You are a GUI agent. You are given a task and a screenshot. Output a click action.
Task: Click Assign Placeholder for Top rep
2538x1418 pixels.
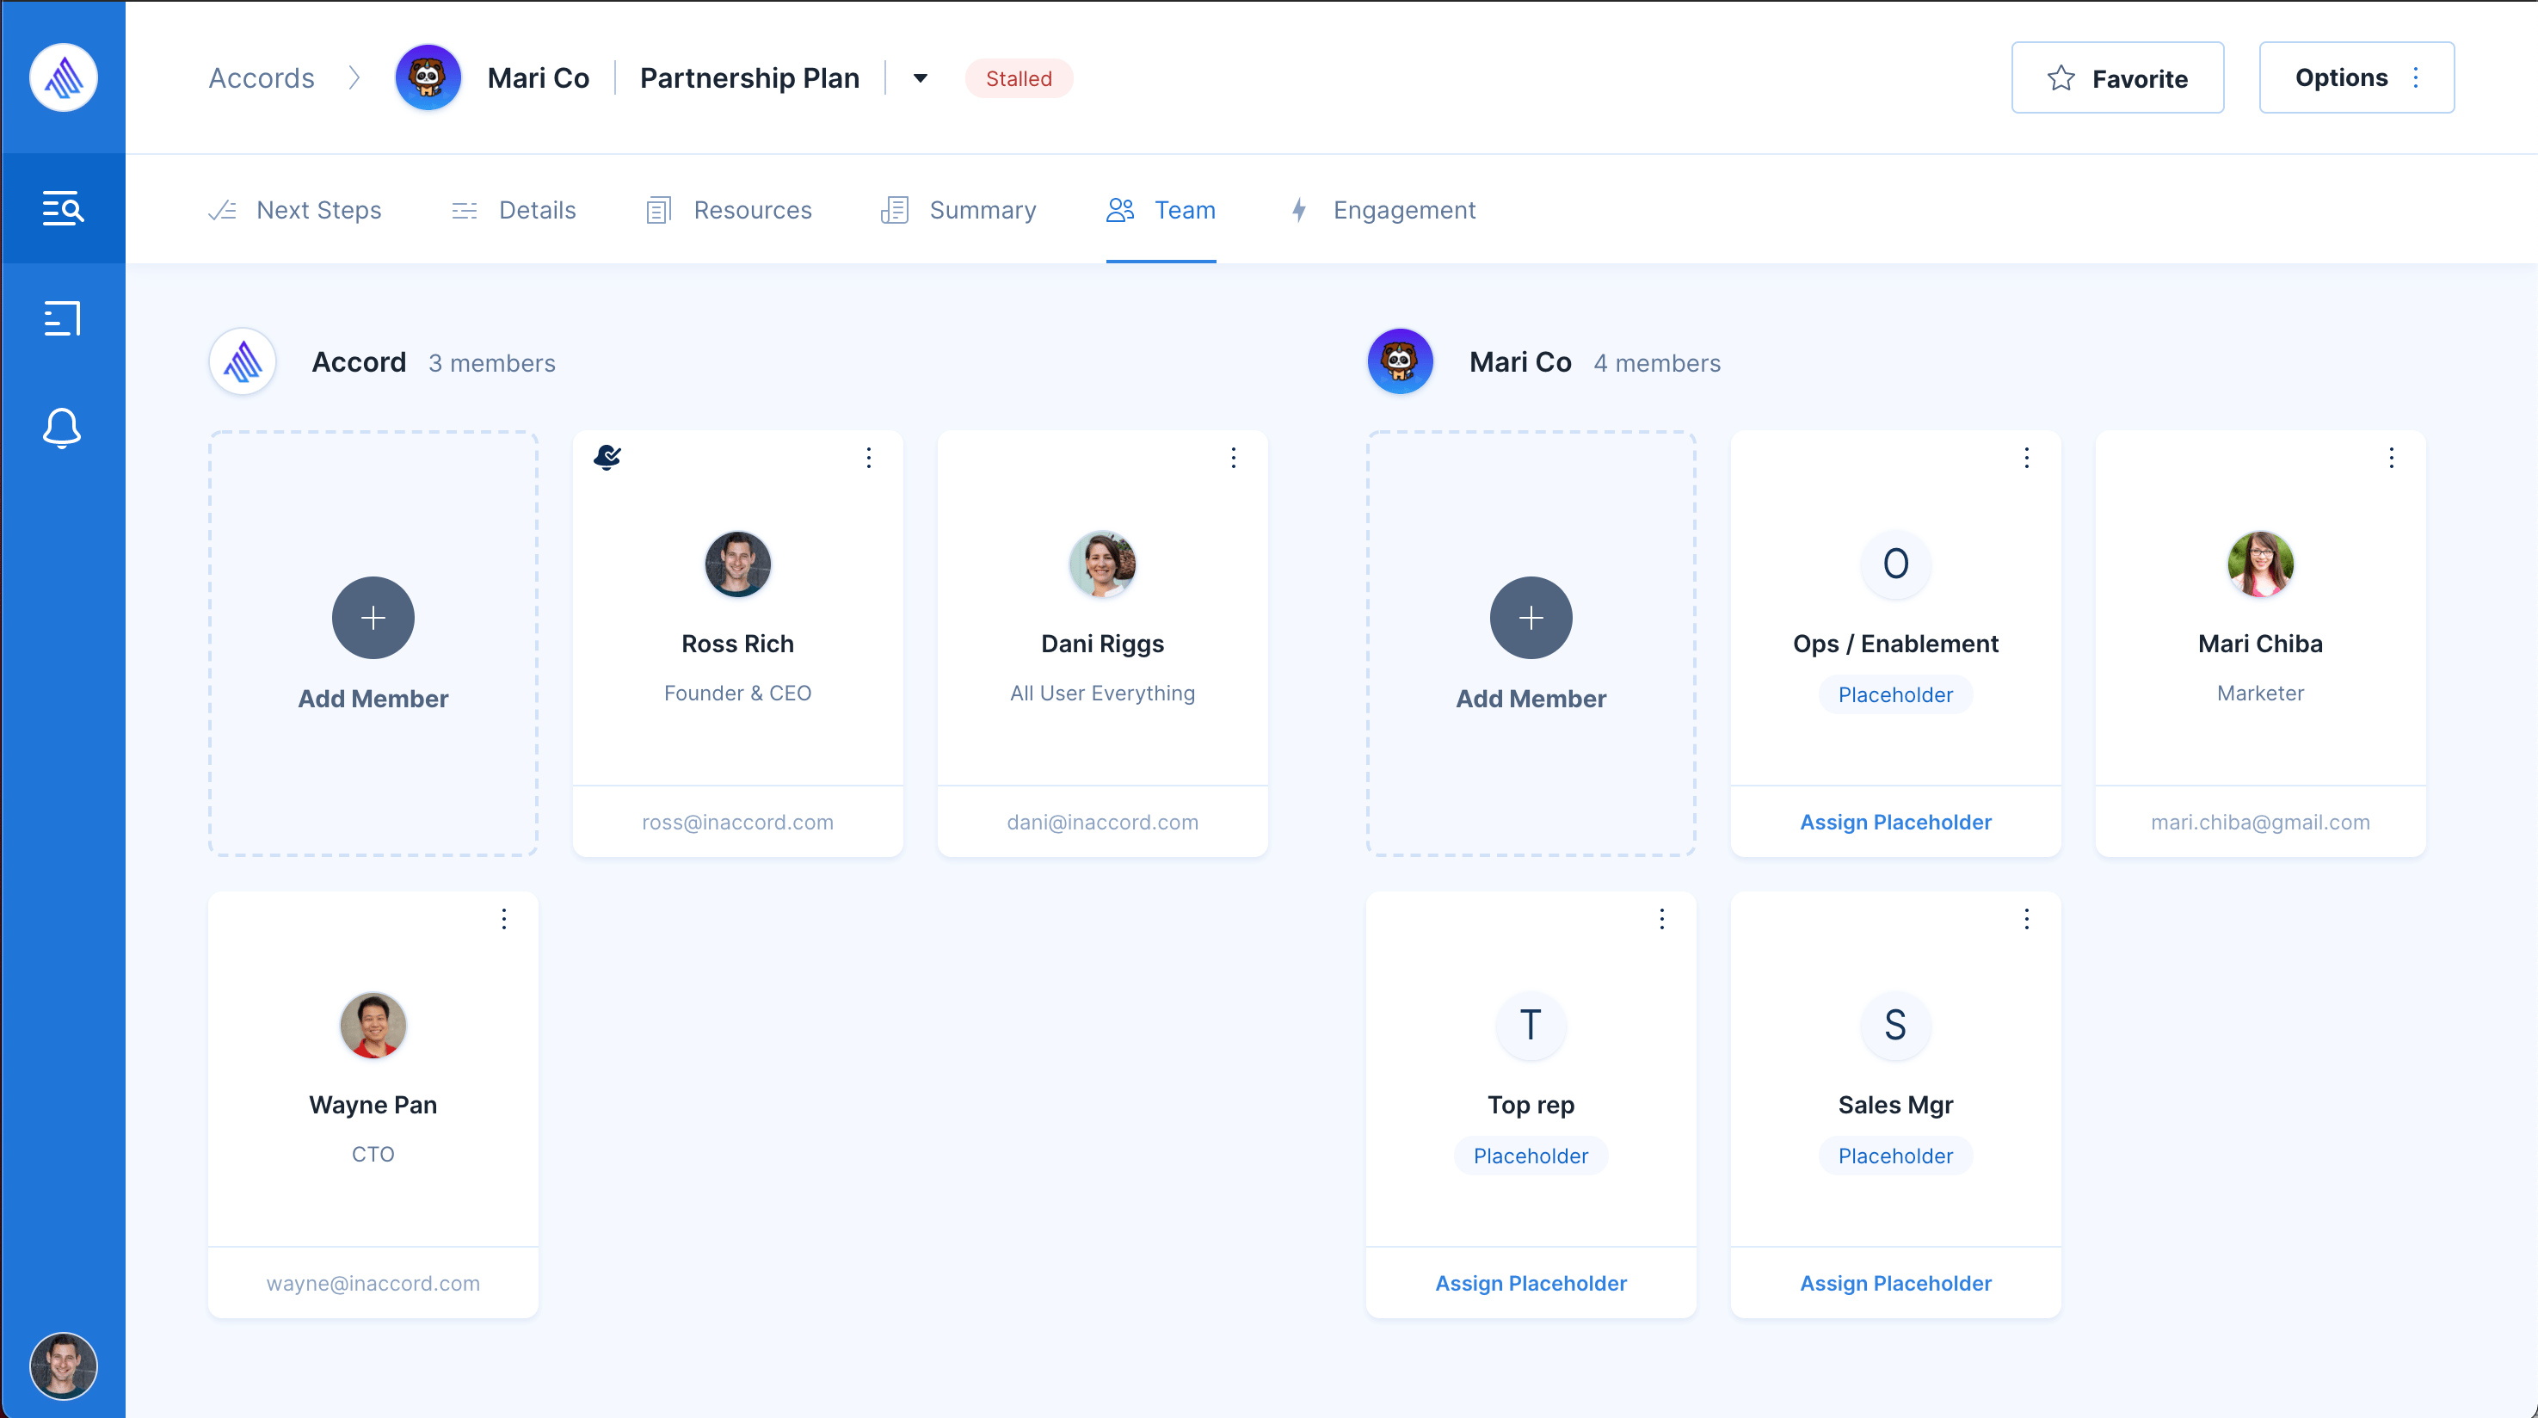click(1530, 1282)
